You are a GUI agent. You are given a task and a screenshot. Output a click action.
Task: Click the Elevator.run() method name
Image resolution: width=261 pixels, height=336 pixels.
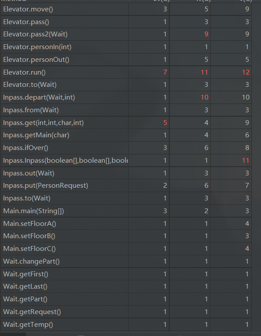25,72
